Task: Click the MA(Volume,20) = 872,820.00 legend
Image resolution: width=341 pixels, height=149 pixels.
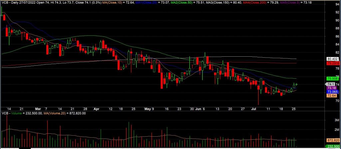Action: tap(65, 113)
